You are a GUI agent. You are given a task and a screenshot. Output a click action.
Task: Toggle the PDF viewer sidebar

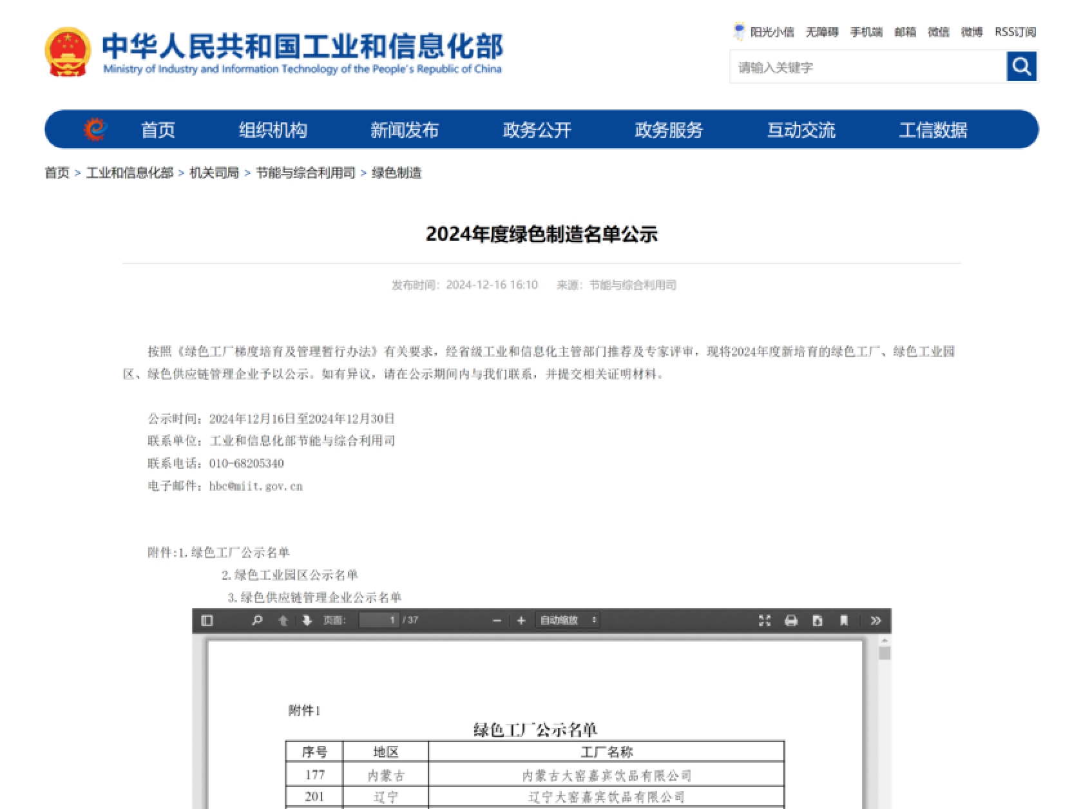207,620
